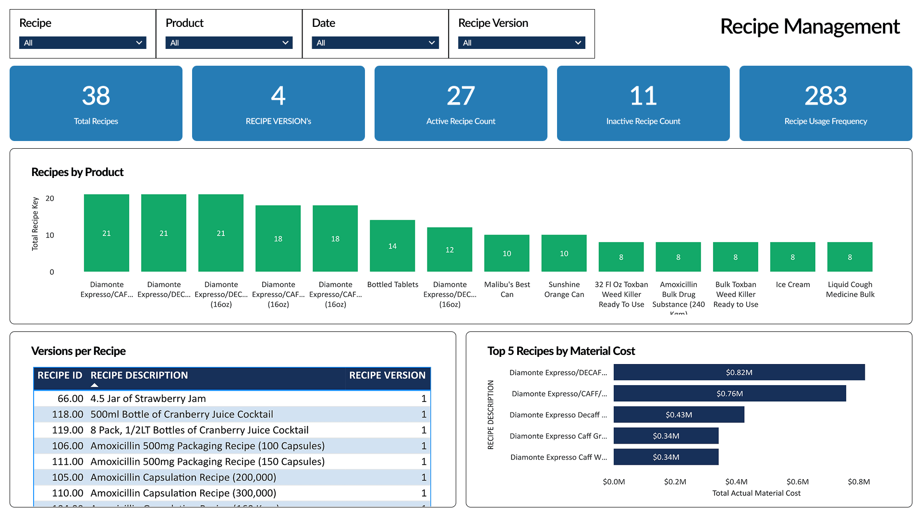Select the Bottled Tablets bar showing 14

tap(392, 246)
